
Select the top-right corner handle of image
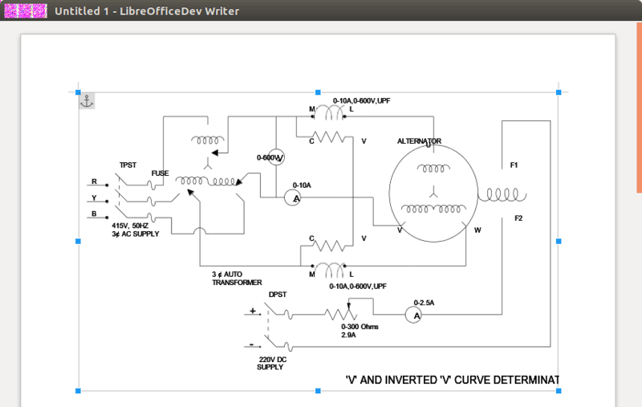[x=559, y=92]
